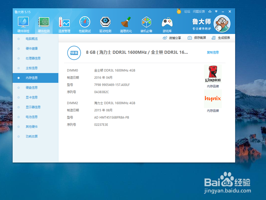This screenshot has width=266, height=200.
Task: Click the hynix brand logo
Action: [x=213, y=98]
